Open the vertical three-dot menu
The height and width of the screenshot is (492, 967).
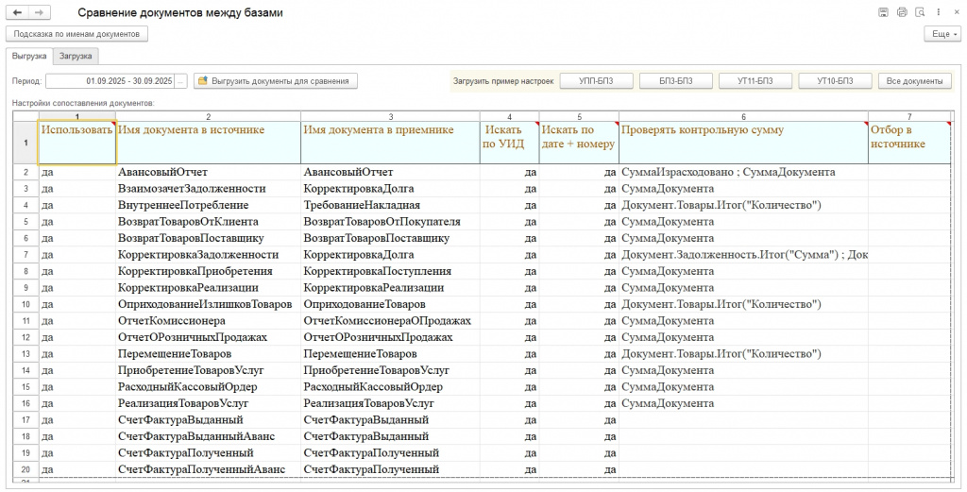click(x=938, y=12)
